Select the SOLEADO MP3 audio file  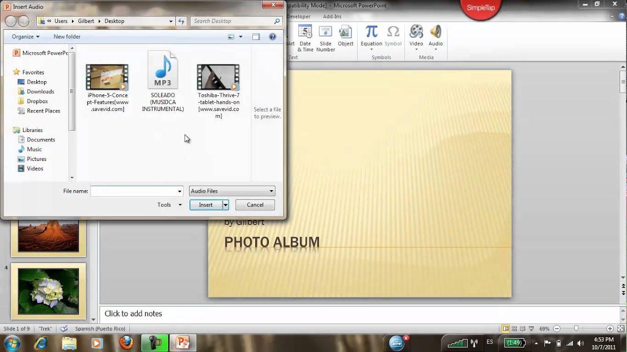click(163, 82)
